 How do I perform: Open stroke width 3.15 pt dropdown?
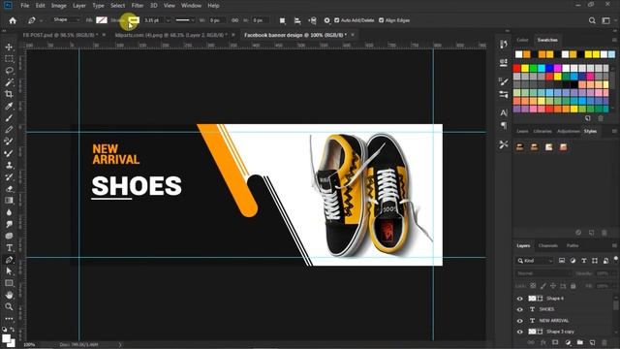click(168, 20)
